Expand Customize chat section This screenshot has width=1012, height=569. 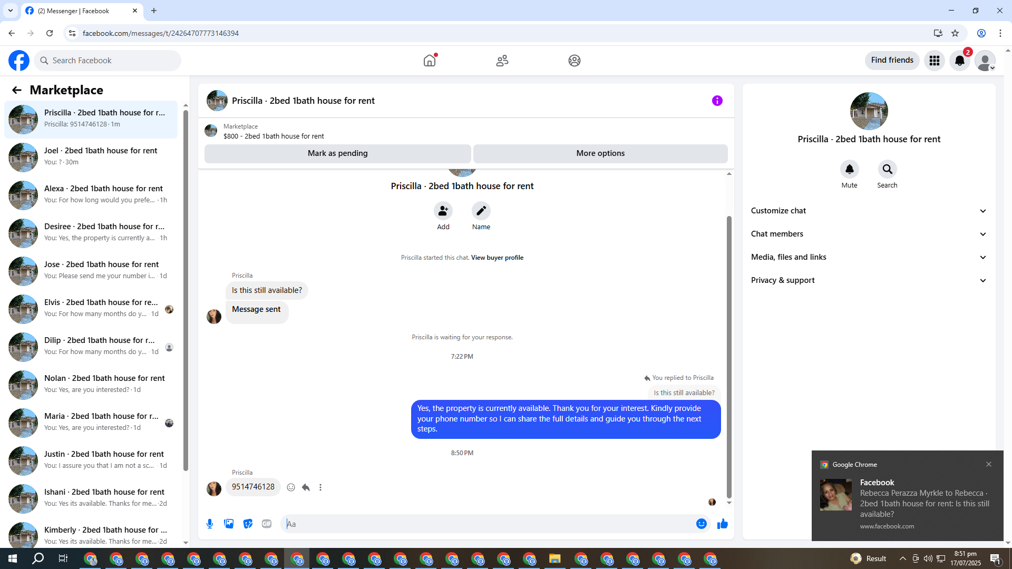pyautogui.click(x=869, y=211)
